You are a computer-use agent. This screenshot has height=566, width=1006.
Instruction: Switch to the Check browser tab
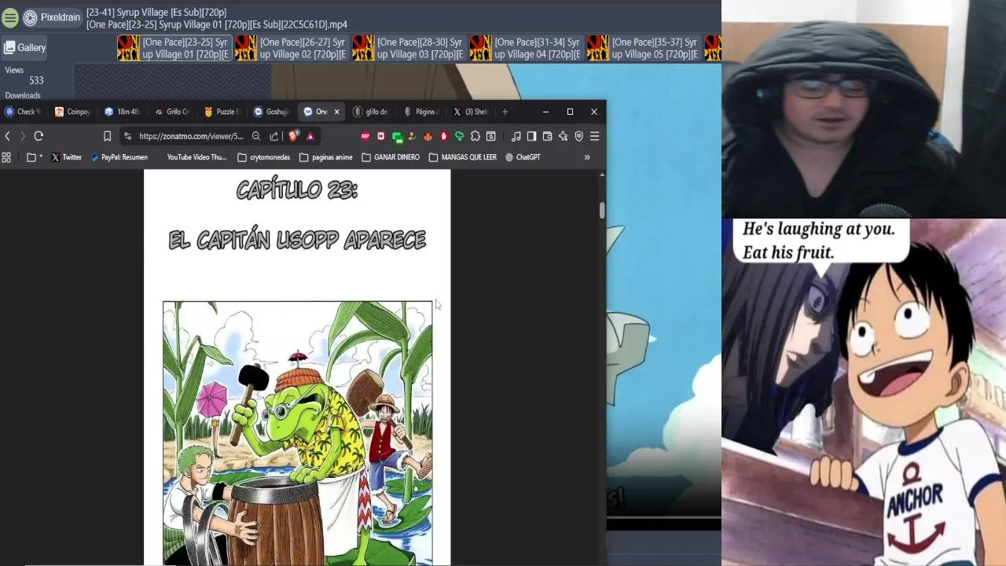click(23, 112)
